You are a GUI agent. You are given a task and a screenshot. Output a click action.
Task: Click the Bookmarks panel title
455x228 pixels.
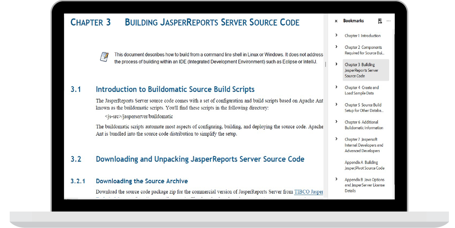click(x=353, y=21)
